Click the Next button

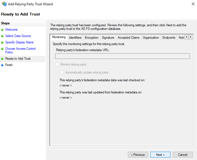click(x=160, y=154)
